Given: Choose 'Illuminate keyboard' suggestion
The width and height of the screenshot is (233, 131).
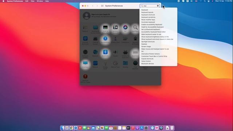Looking at the screenshot, I should click(x=148, y=22).
